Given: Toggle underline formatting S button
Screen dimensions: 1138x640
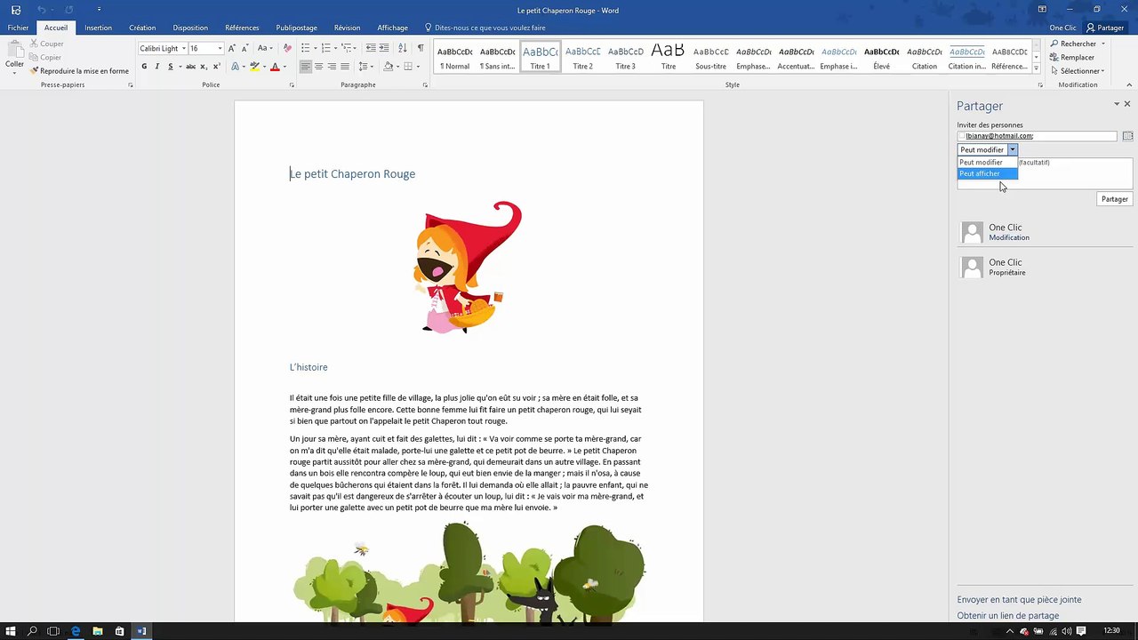Looking at the screenshot, I should tap(171, 67).
